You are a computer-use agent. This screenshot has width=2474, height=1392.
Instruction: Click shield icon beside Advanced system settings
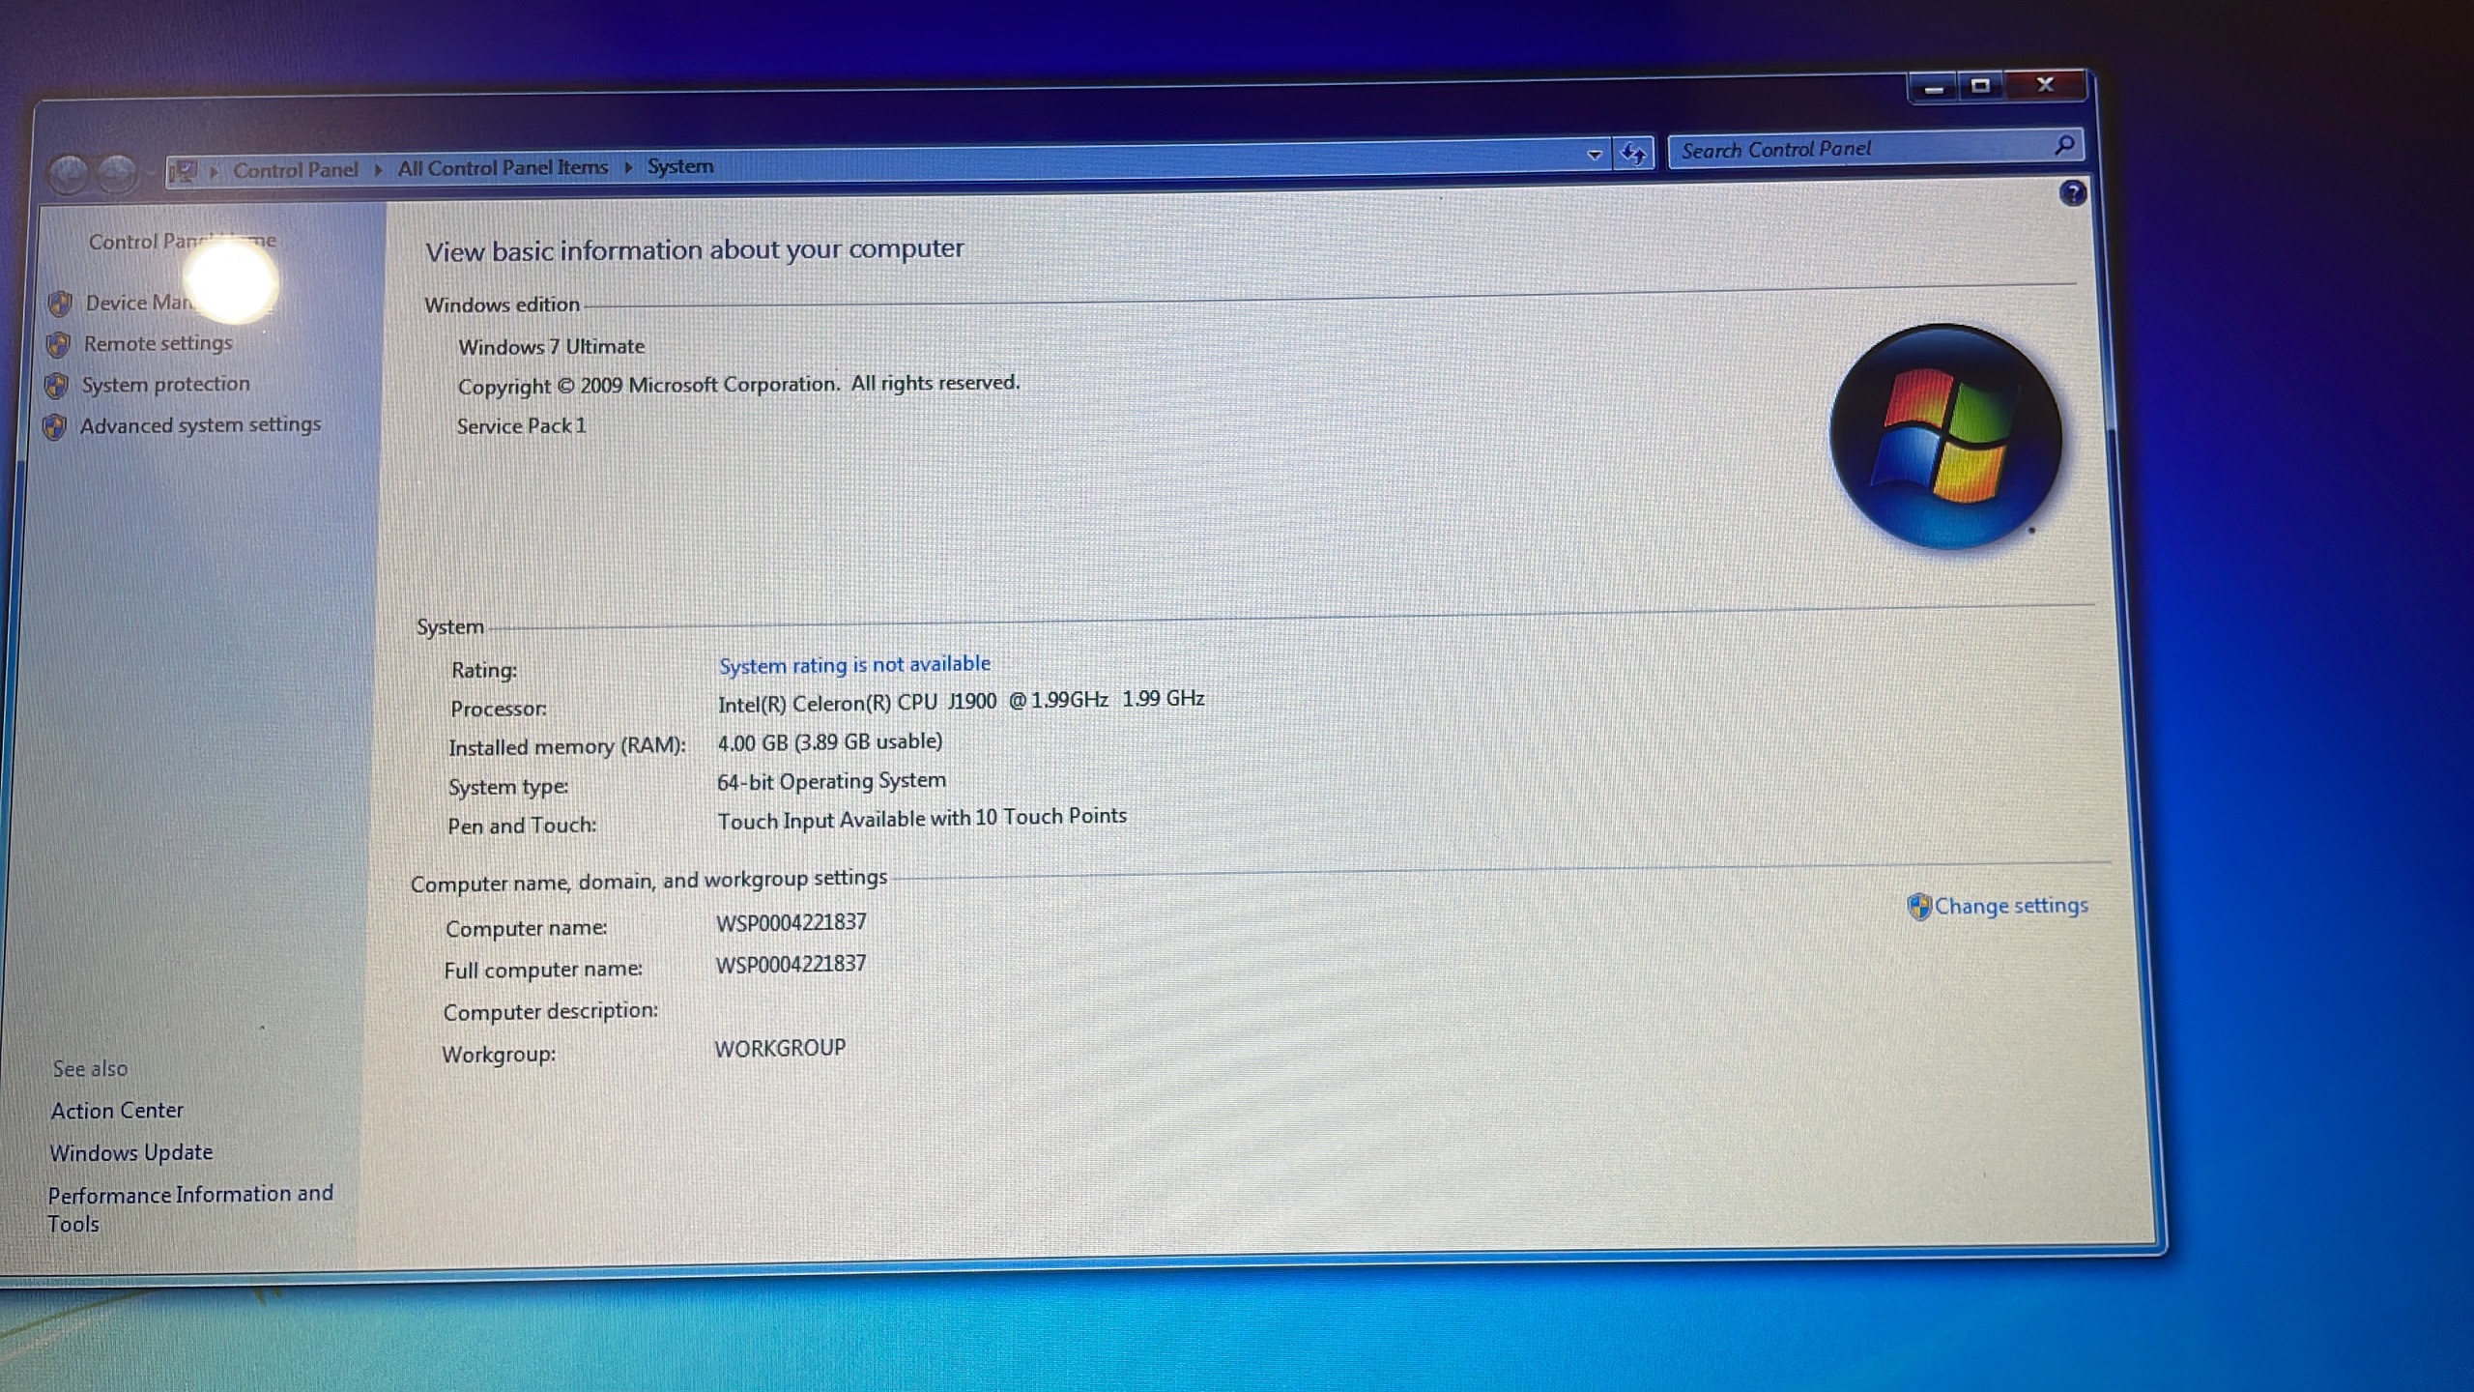point(55,426)
